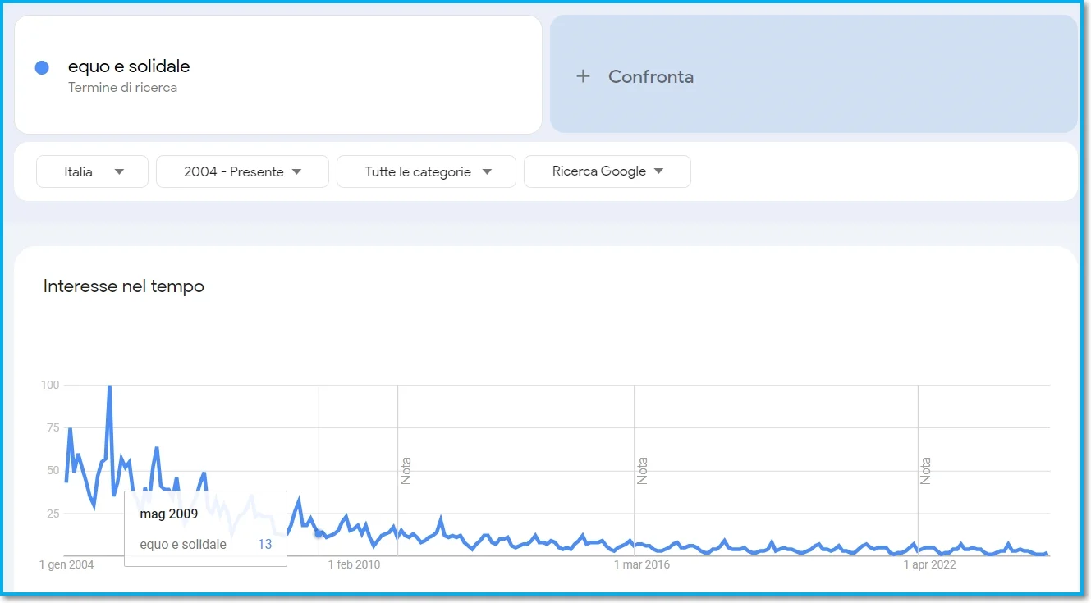1091x603 pixels.
Task: Click the 1 gen 2004 axis label
Action: tap(66, 564)
